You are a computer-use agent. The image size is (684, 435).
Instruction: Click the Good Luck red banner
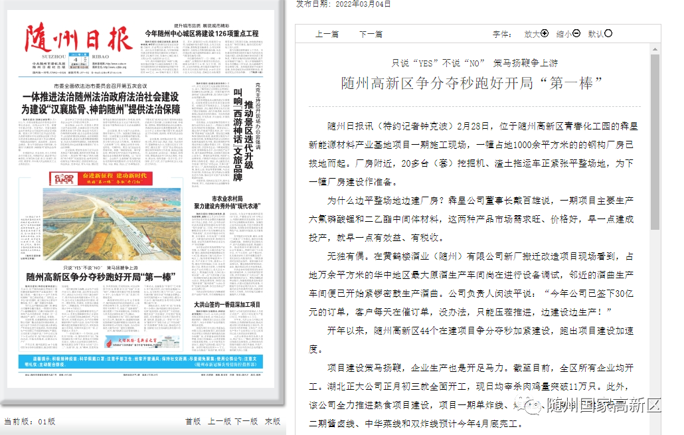[101, 178]
